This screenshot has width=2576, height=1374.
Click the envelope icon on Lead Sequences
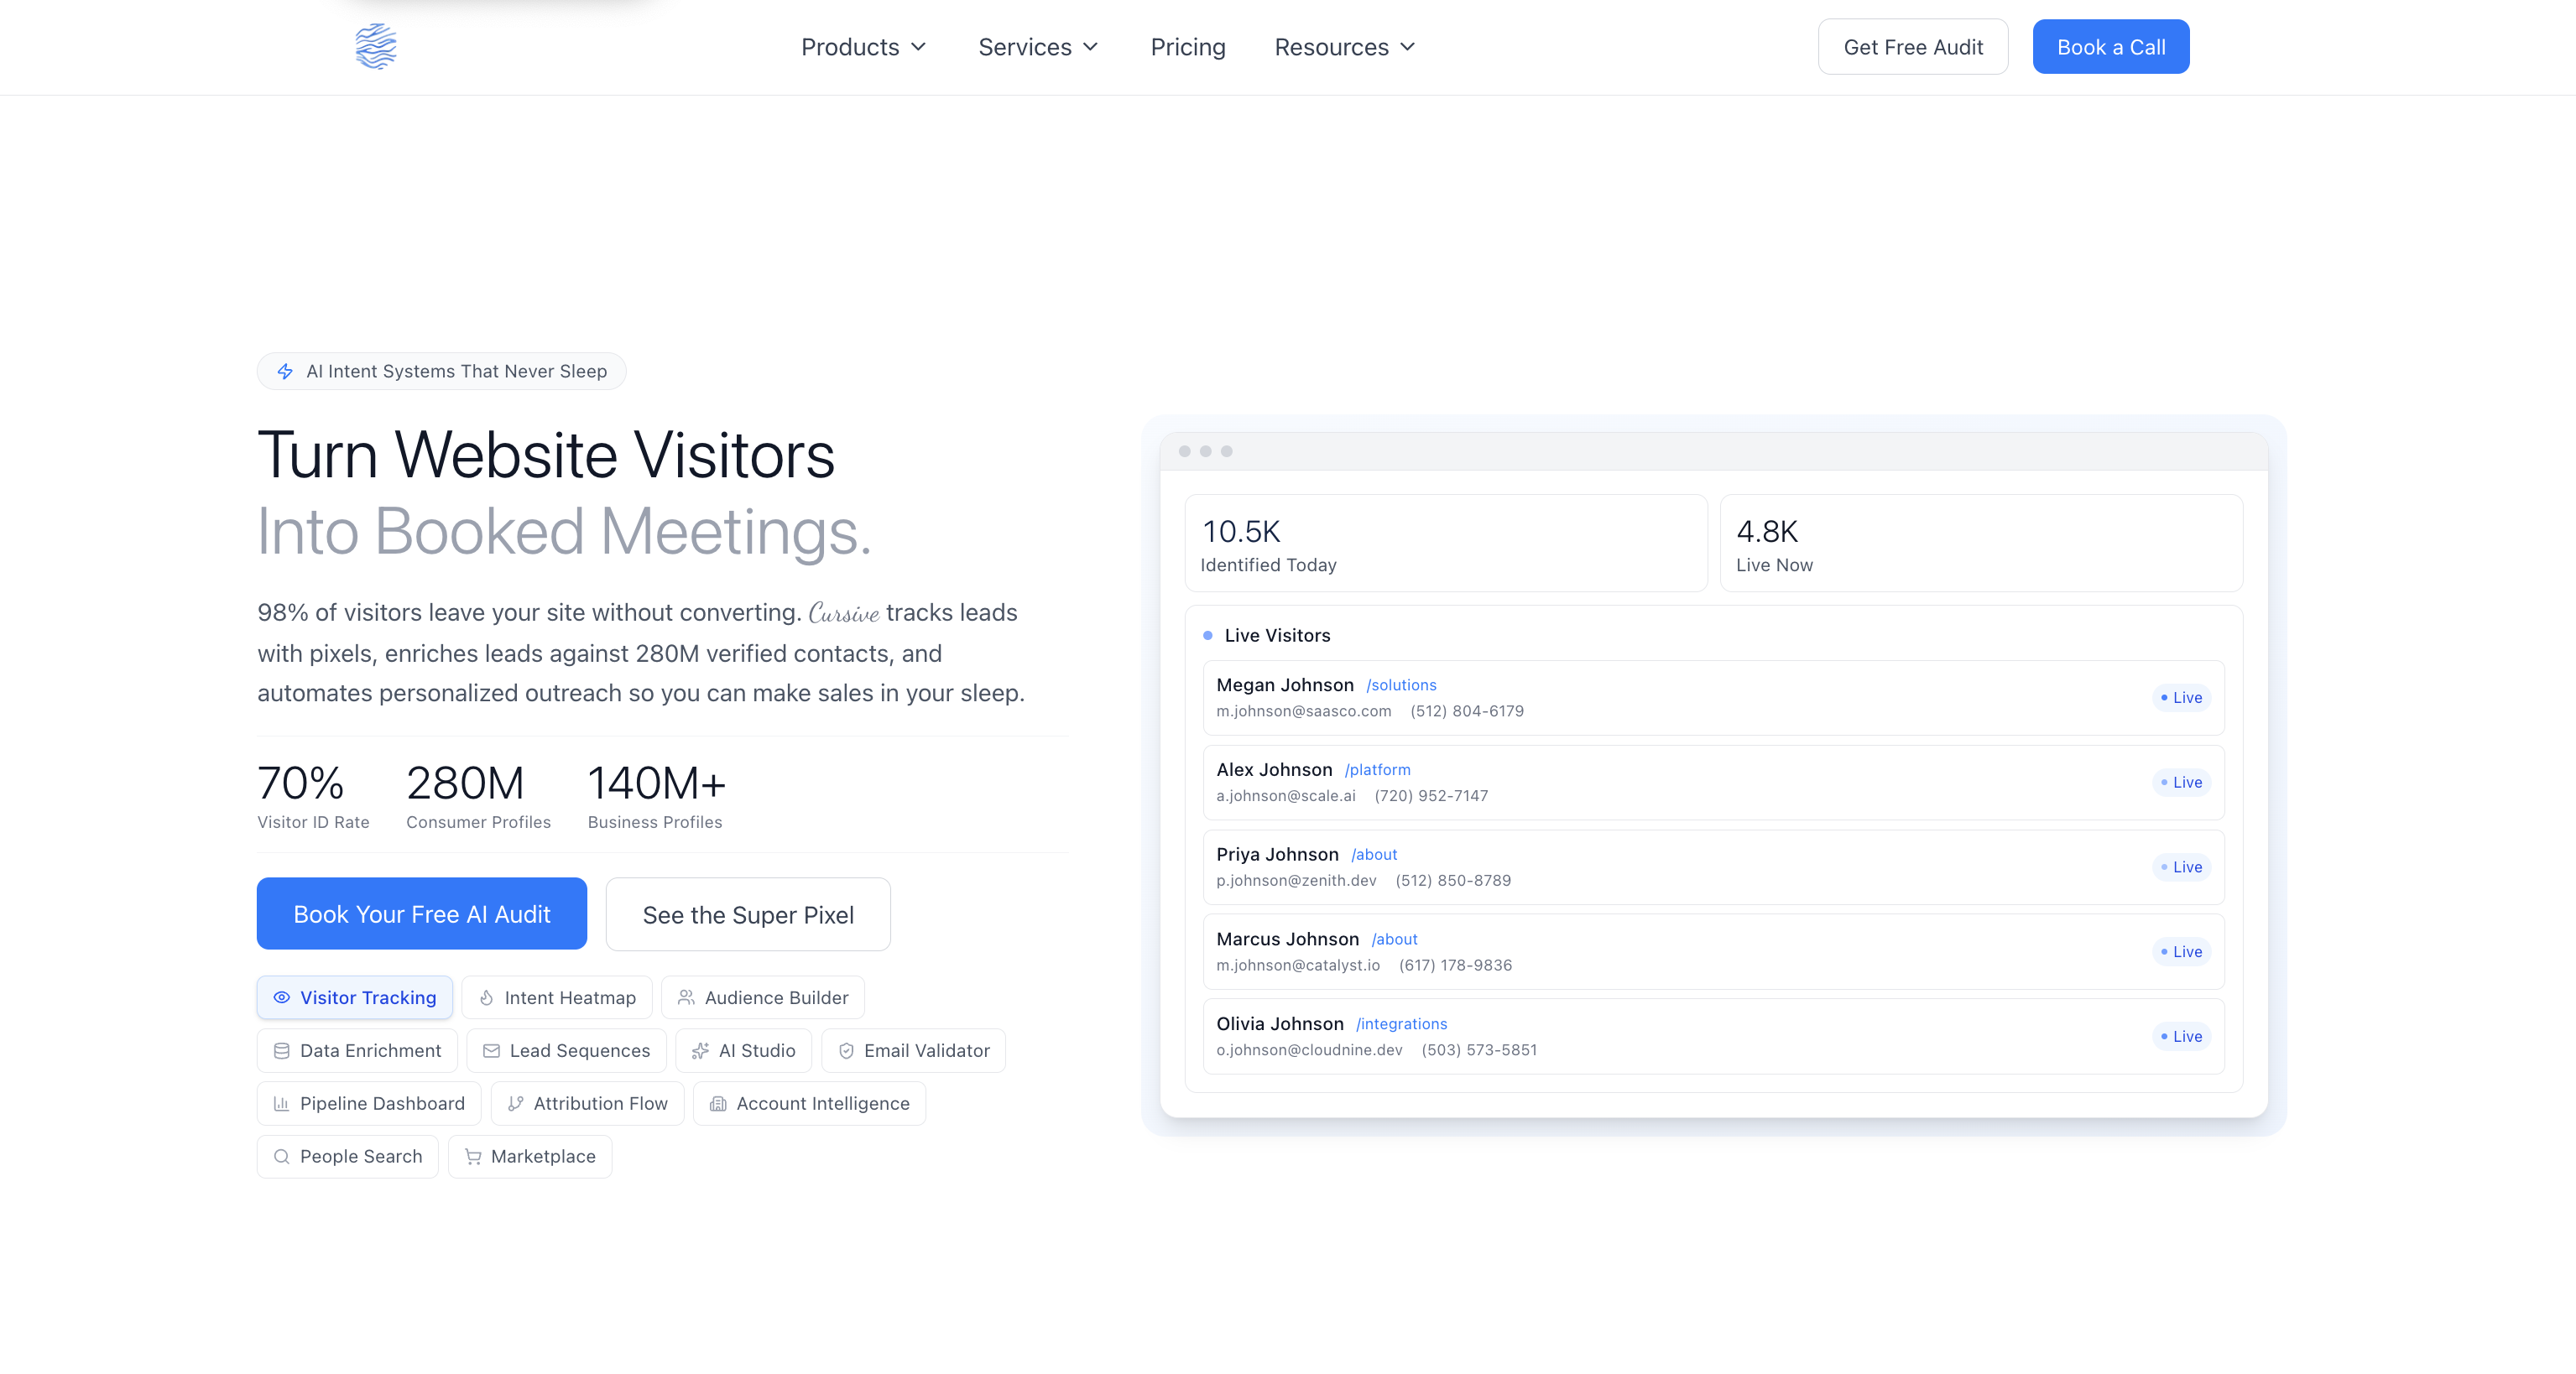click(491, 1050)
